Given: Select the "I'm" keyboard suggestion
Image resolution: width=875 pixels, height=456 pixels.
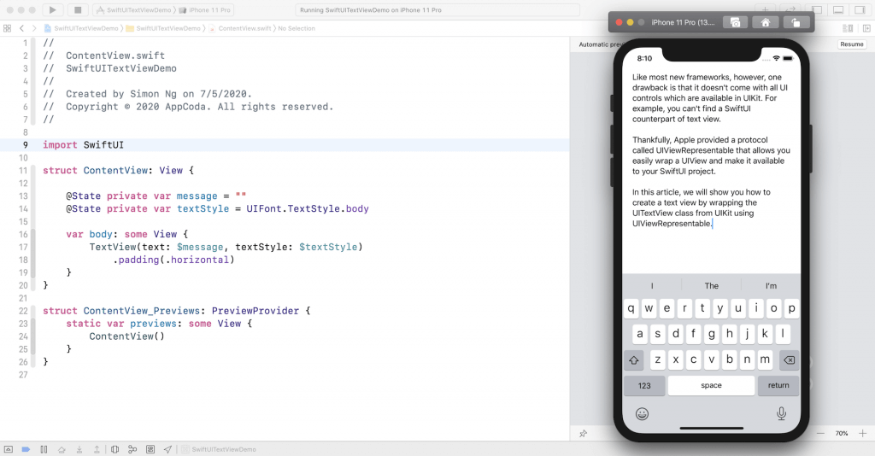Looking at the screenshot, I should [x=771, y=286].
